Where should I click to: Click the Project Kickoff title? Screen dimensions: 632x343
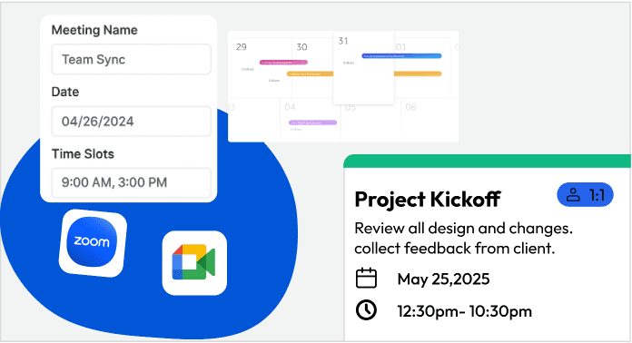428,200
